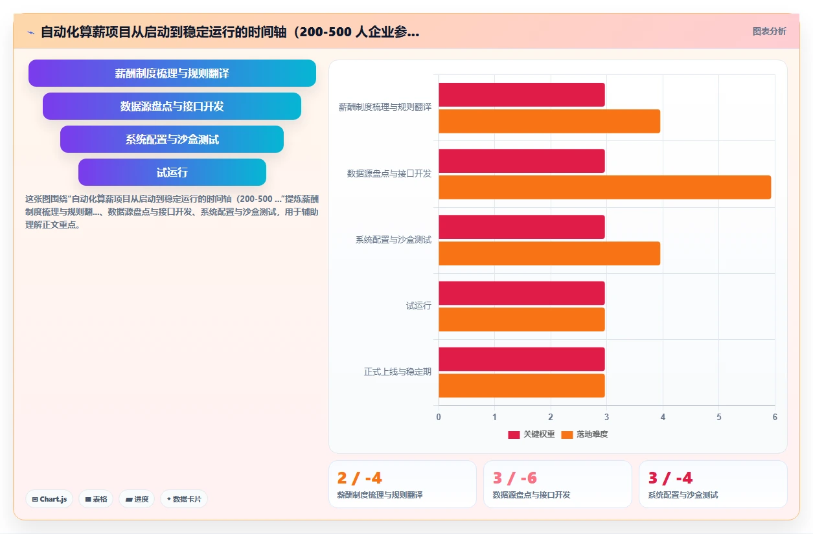Click the small icon before the title
Viewport: 813px width, 534px height.
pyautogui.click(x=30, y=32)
